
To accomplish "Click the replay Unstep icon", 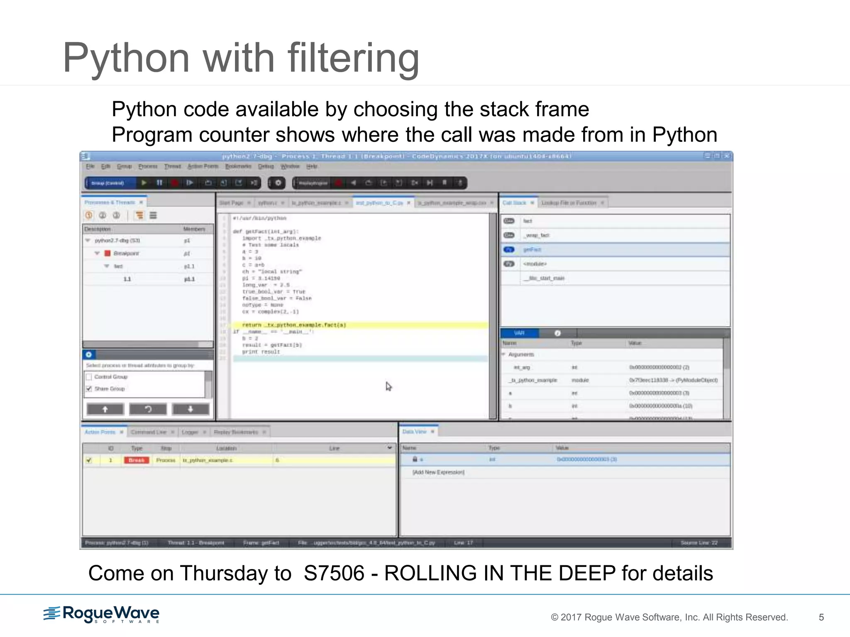I will [x=384, y=183].
